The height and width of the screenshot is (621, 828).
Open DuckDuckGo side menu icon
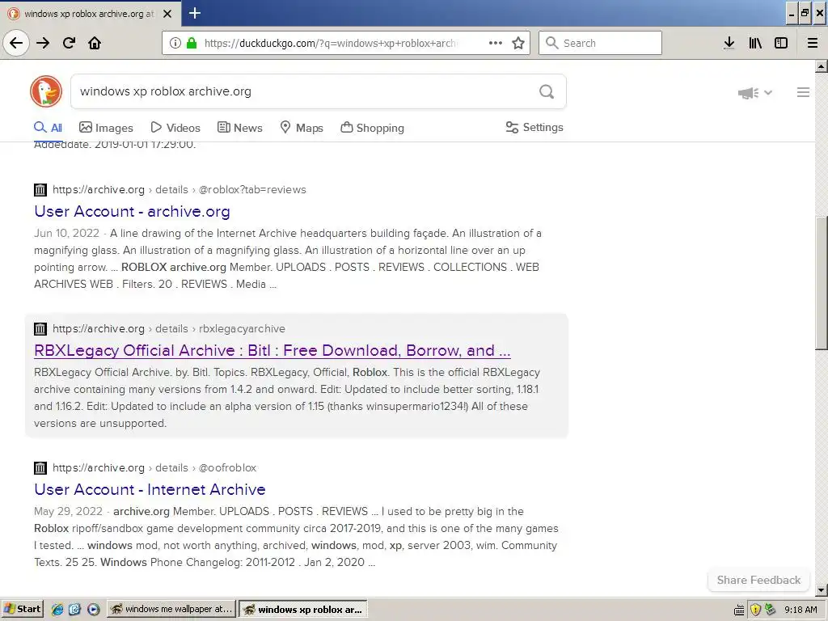point(803,92)
